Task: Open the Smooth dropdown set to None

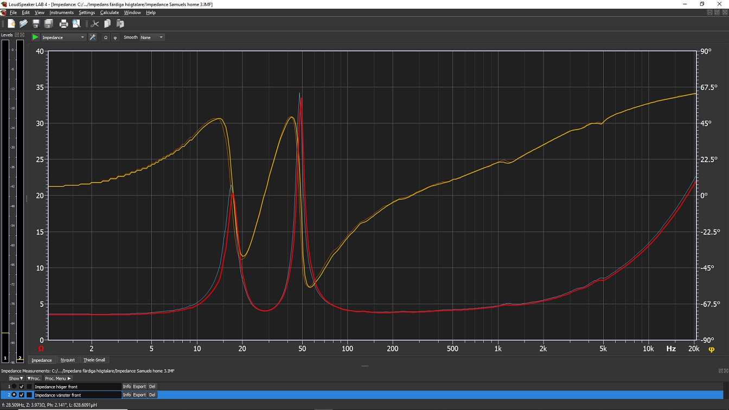Action: point(152,37)
